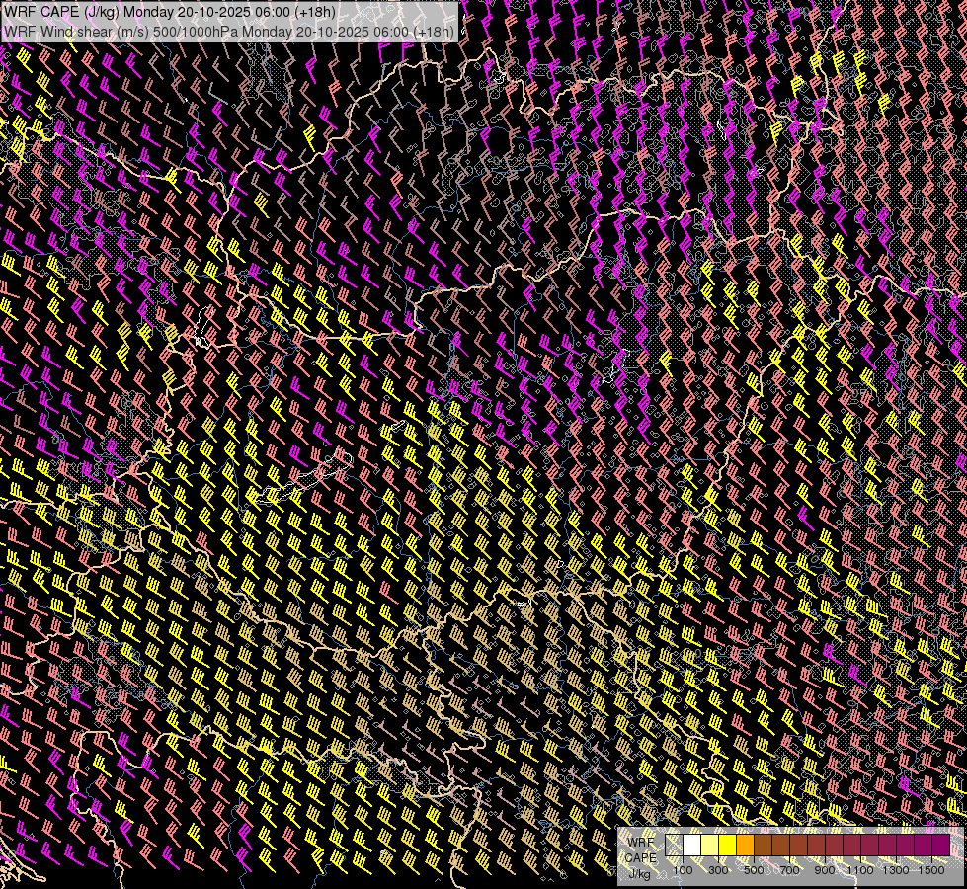This screenshot has height=889, width=967.
Task: Click the 100 value on legend scale
Action: click(x=683, y=870)
